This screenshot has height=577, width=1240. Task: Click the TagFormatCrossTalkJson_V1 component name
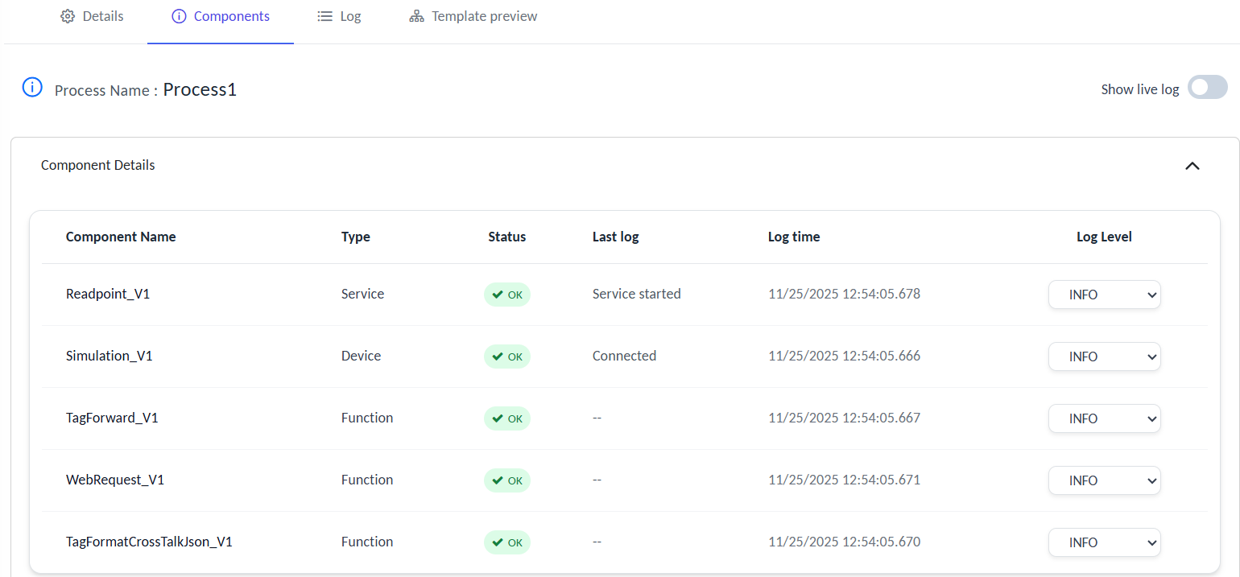pos(149,542)
